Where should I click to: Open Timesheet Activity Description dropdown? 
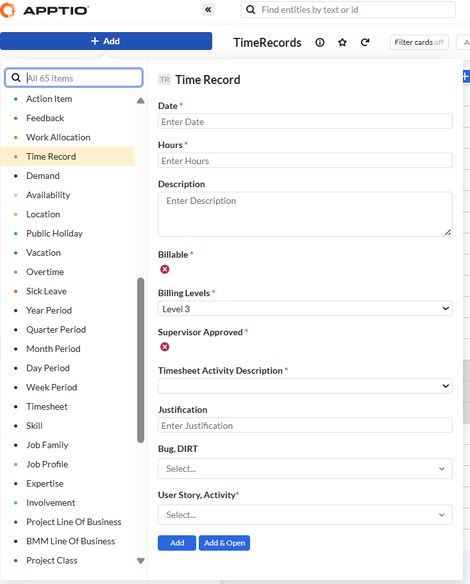[x=305, y=386]
